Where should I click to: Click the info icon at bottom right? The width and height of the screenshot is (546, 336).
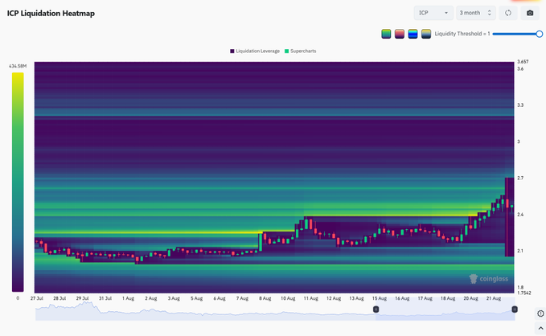point(540,313)
